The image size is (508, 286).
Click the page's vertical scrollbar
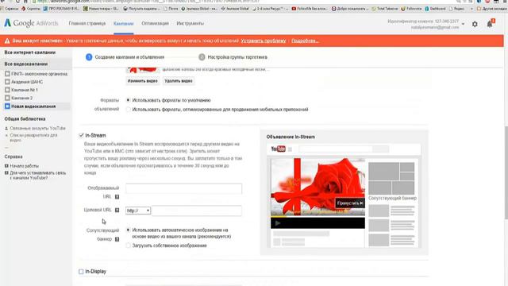[x=506, y=172]
